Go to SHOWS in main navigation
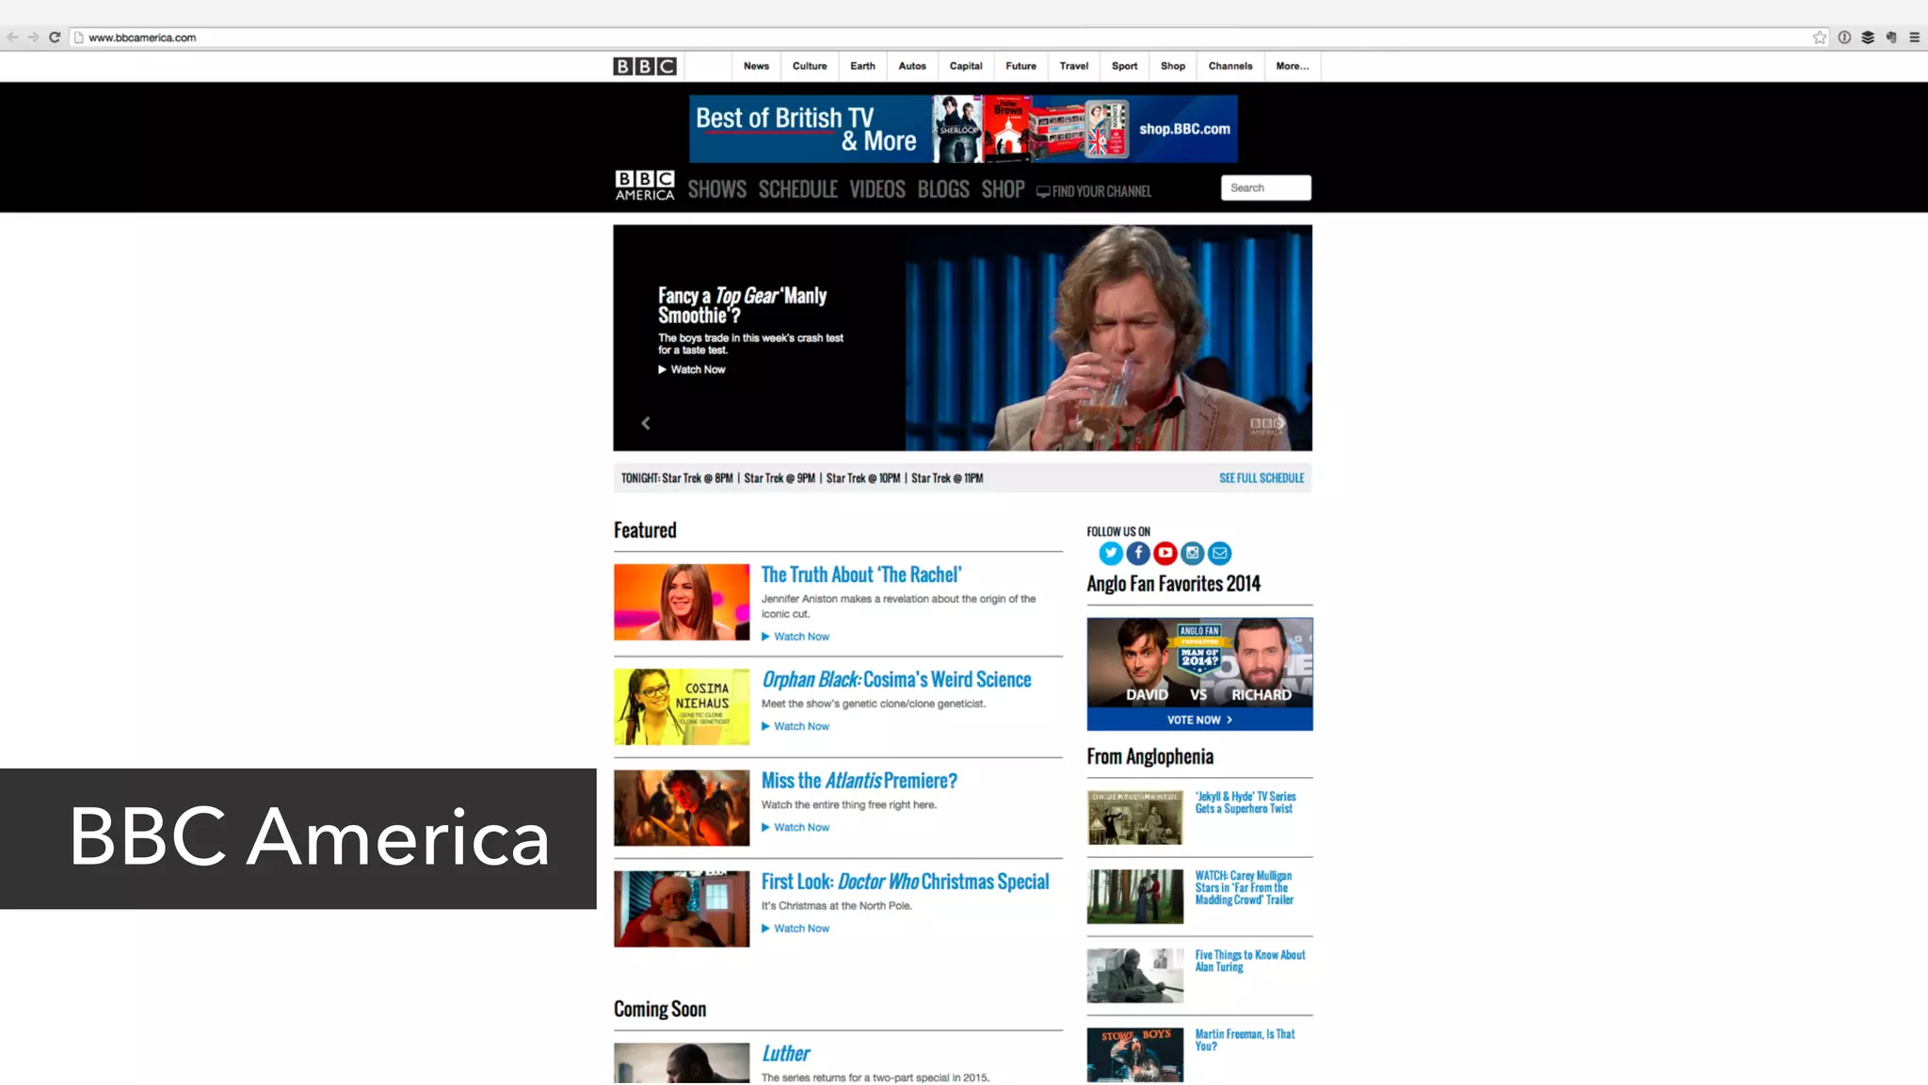Screen dimensions: 1928x1085 click(x=716, y=189)
